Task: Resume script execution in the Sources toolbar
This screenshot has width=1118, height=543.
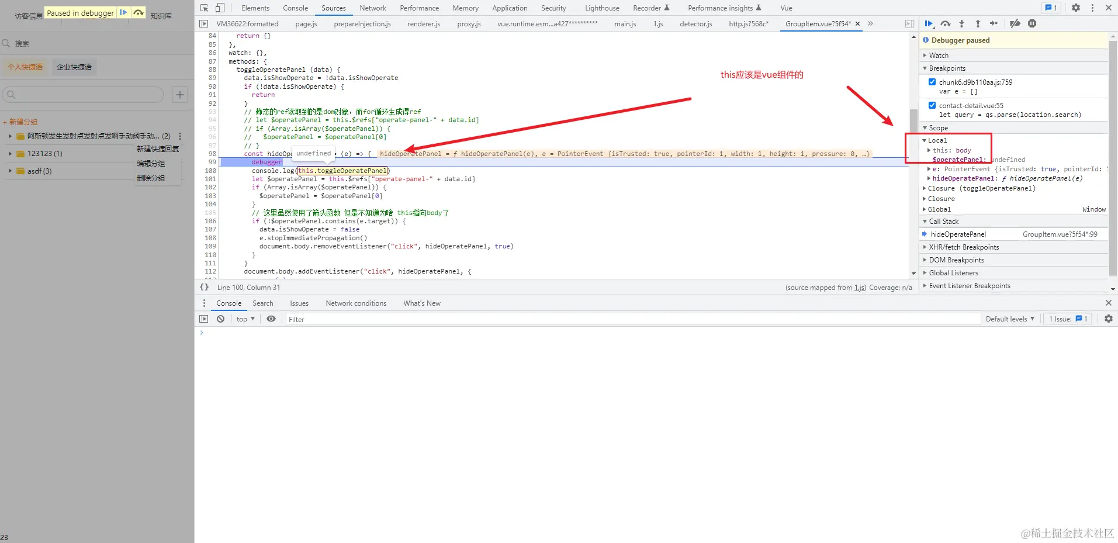Action: point(929,23)
